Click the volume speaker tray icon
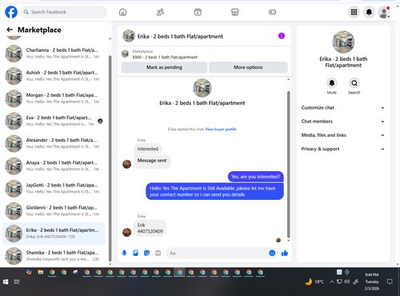400x296 pixels. pyautogui.click(x=346, y=282)
